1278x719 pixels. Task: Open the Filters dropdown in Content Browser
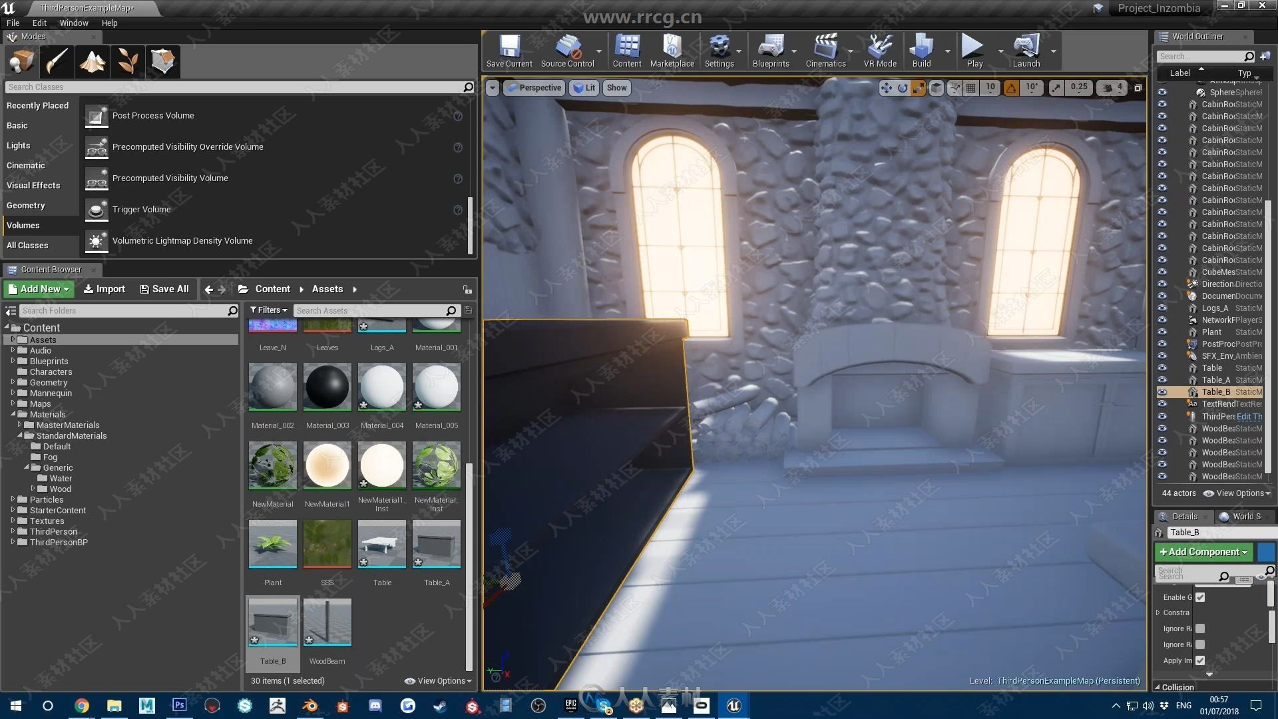click(269, 310)
